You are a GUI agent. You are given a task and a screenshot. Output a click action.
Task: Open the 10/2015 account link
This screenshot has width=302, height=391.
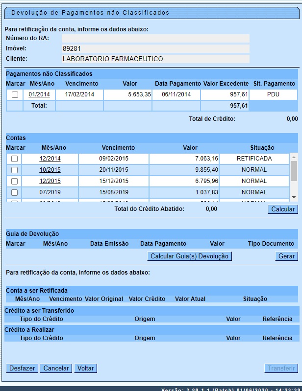click(x=50, y=170)
